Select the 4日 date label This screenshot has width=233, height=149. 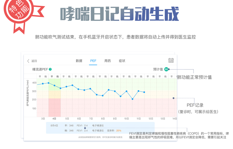[x=54, y=118]
